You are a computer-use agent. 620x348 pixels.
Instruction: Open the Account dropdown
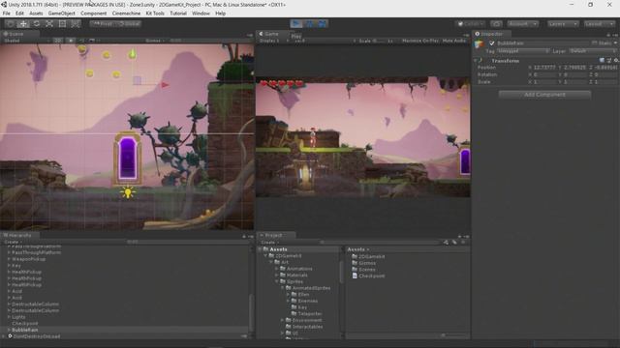[523, 24]
